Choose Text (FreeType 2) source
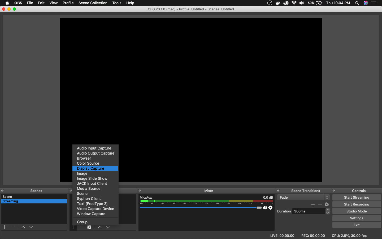382x239 pixels. (x=95, y=204)
